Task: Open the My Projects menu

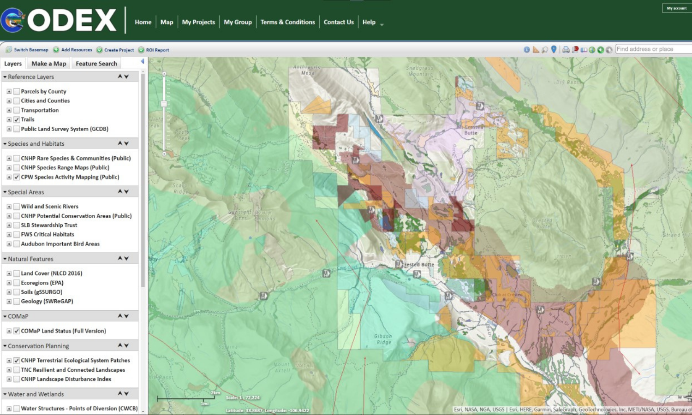Action: coord(198,22)
